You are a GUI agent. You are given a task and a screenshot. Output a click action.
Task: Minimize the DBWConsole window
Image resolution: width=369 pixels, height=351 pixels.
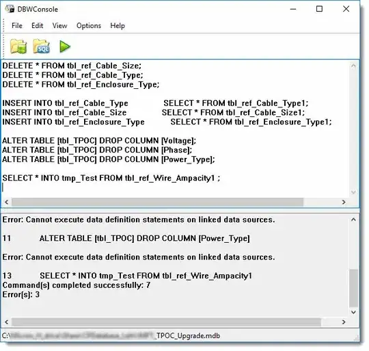293,9
